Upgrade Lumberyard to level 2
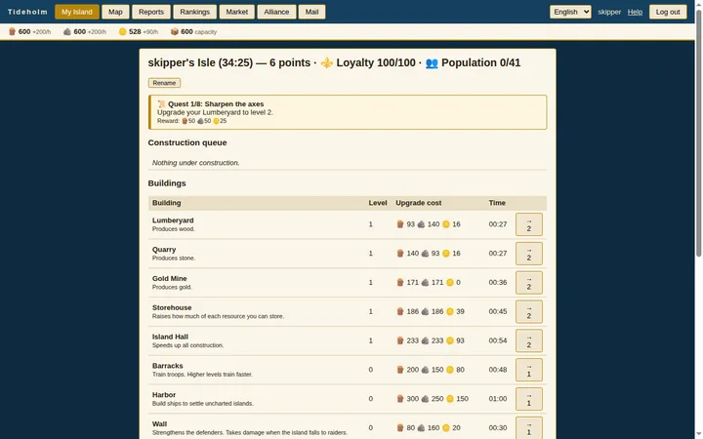Viewport: 703px width, 439px height. click(x=529, y=224)
